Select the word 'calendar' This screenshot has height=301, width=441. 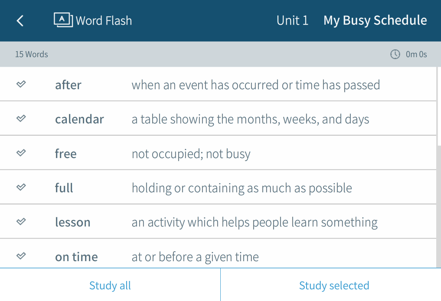[79, 119]
